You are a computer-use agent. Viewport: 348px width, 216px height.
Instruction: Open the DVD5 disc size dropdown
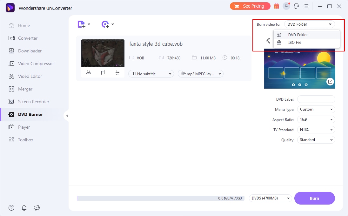(270, 198)
